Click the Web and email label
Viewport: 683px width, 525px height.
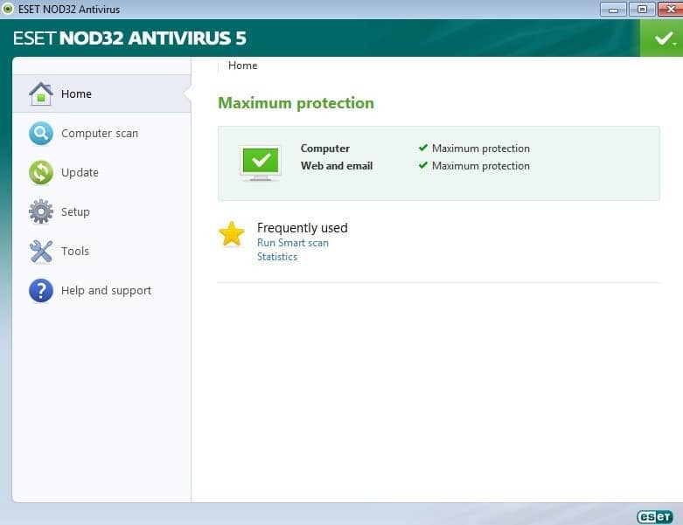point(337,166)
